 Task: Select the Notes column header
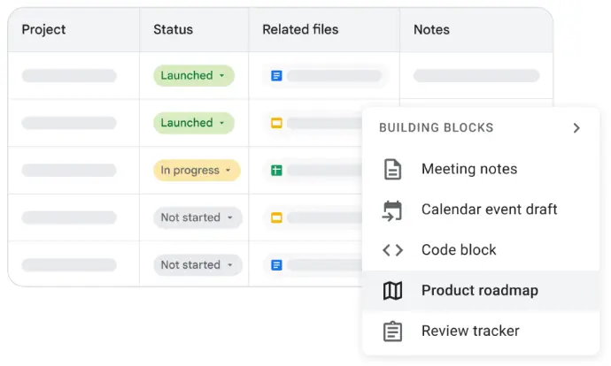(431, 30)
